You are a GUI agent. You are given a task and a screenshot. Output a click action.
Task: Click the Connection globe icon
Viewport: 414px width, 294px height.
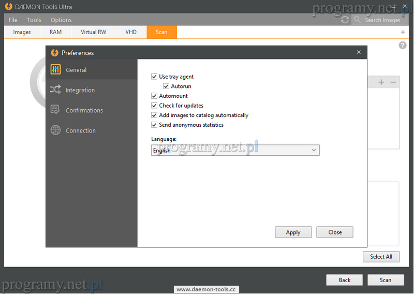55,130
